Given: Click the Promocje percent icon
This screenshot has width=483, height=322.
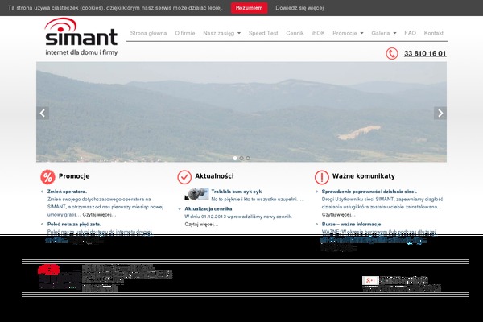Looking at the screenshot, I should pos(47,177).
